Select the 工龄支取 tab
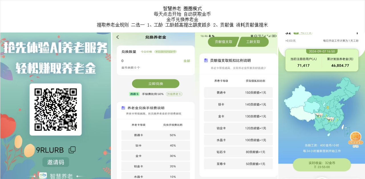 253,42
